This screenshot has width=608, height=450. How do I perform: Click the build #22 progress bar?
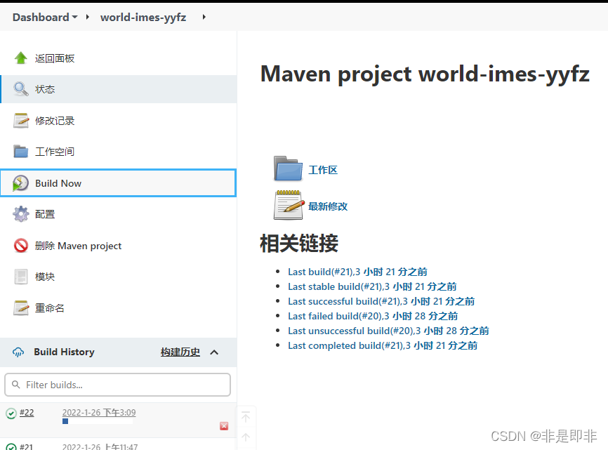coord(98,421)
